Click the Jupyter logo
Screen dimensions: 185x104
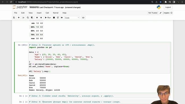[20, 7]
